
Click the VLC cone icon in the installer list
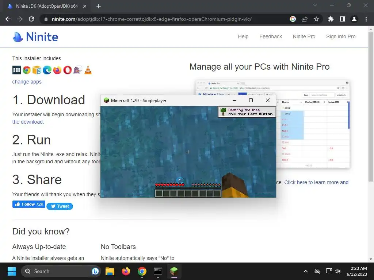click(x=88, y=70)
